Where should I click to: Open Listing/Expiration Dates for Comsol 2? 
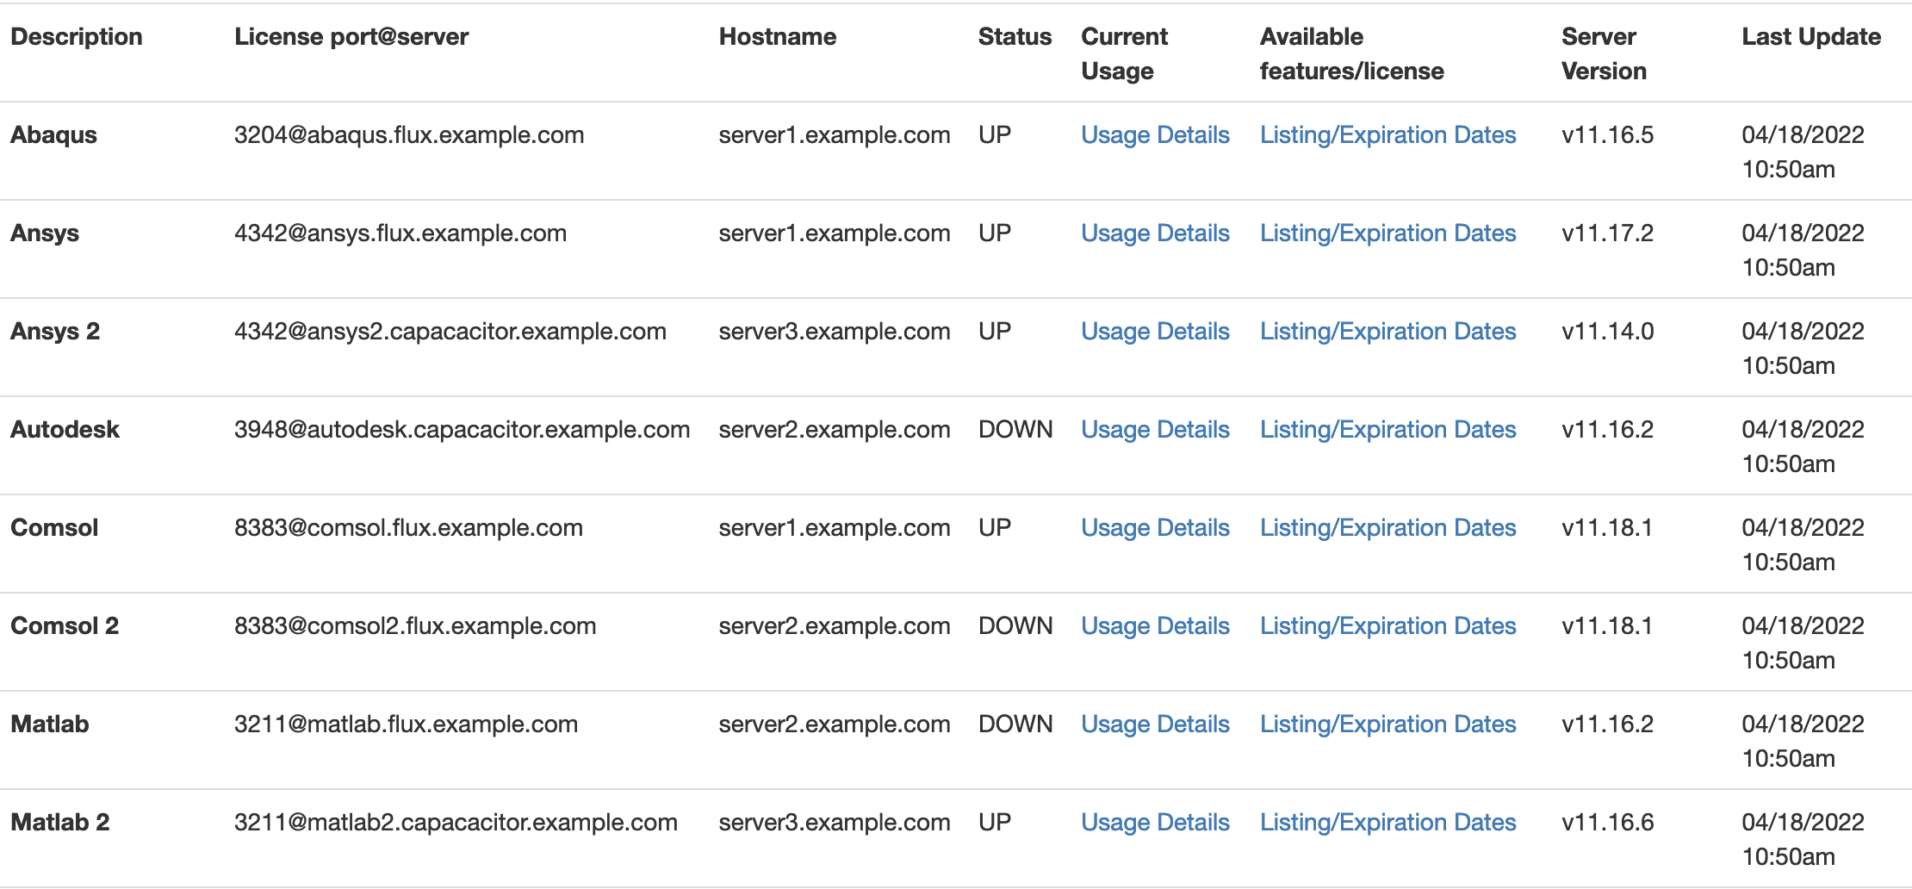(1387, 626)
